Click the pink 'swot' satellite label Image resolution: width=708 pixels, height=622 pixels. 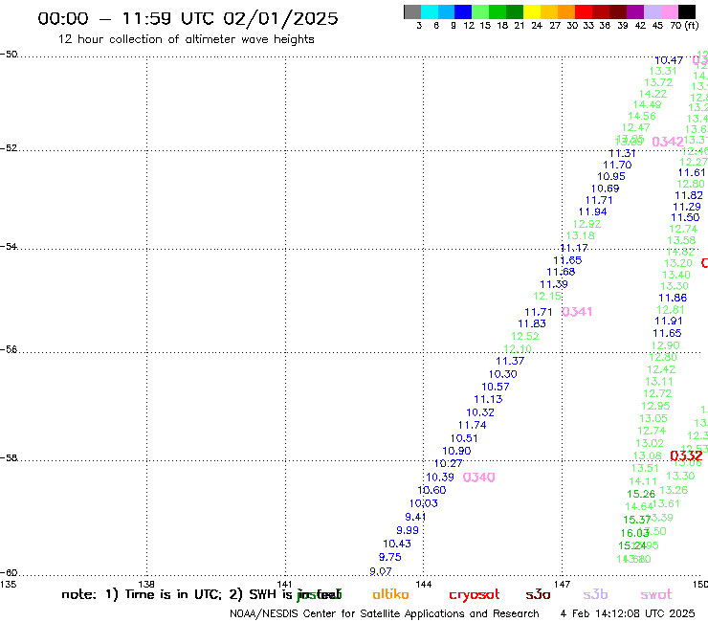coord(656,594)
